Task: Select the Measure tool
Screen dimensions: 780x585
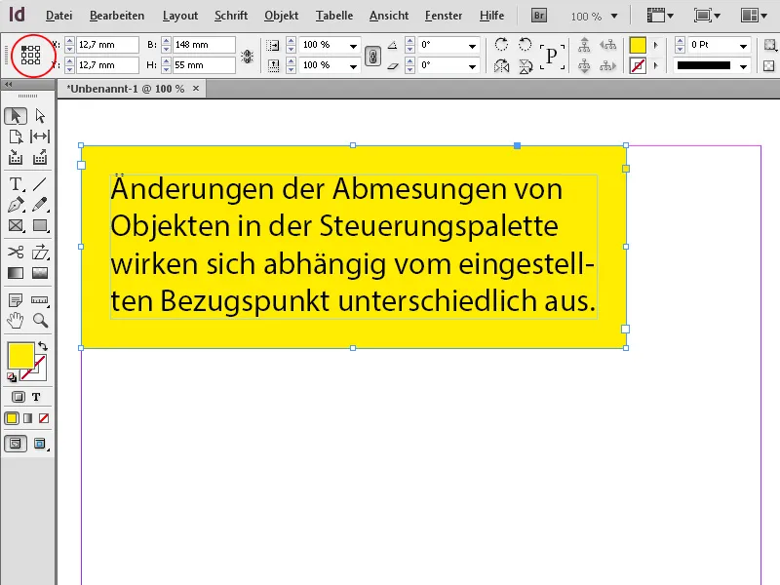Action: tap(40, 300)
